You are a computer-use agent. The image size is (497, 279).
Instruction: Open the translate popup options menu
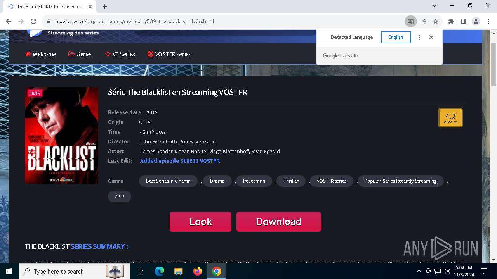click(419, 37)
